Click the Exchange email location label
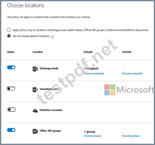The image size is (155, 145). coord(49,69)
